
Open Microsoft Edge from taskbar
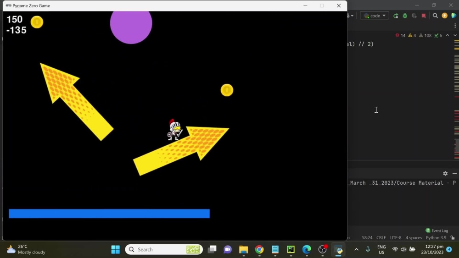(x=307, y=250)
